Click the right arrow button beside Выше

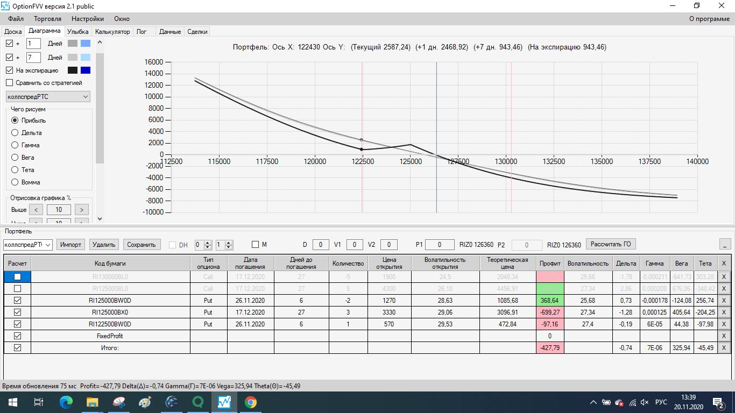[81, 210]
